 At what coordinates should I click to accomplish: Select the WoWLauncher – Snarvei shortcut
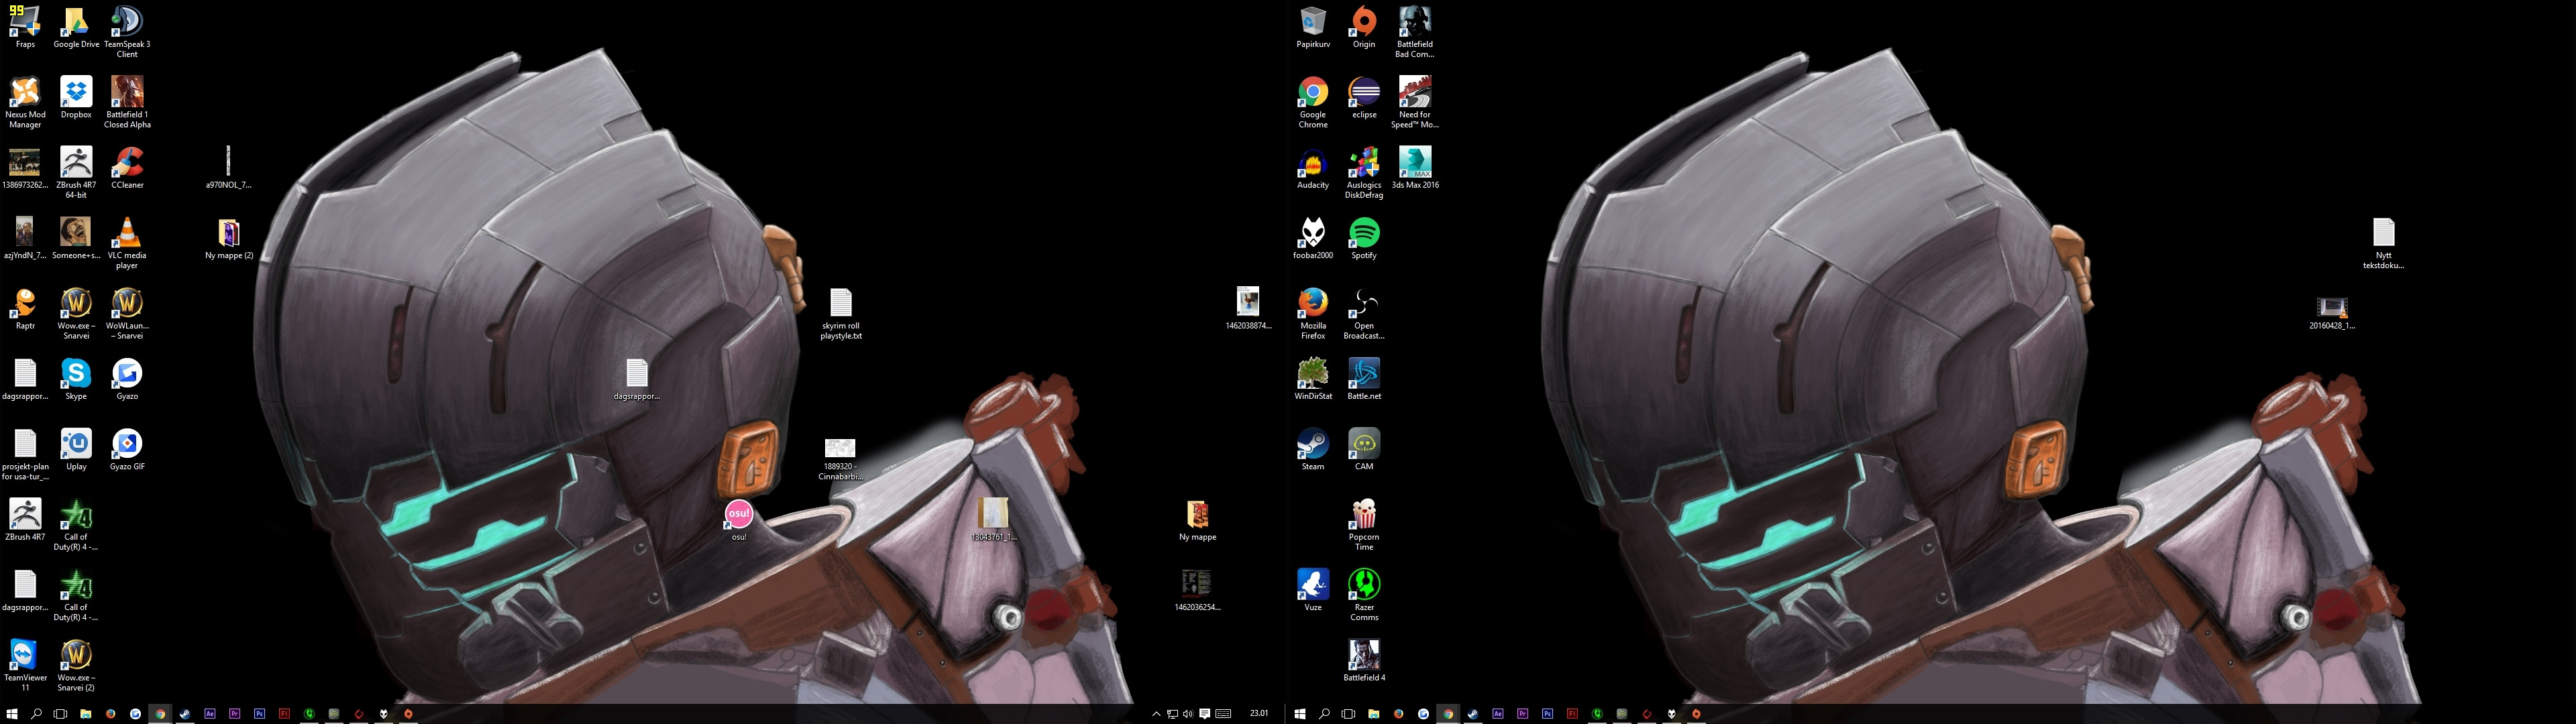[x=127, y=313]
